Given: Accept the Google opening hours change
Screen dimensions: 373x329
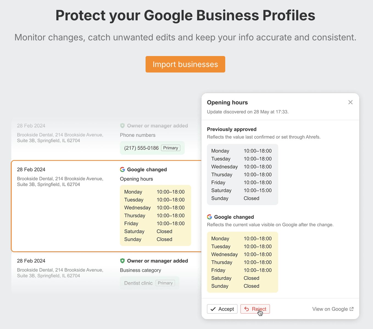Looking at the screenshot, I should coord(222,309).
